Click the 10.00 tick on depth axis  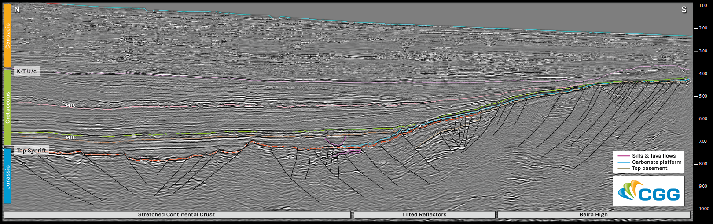[x=703, y=209]
